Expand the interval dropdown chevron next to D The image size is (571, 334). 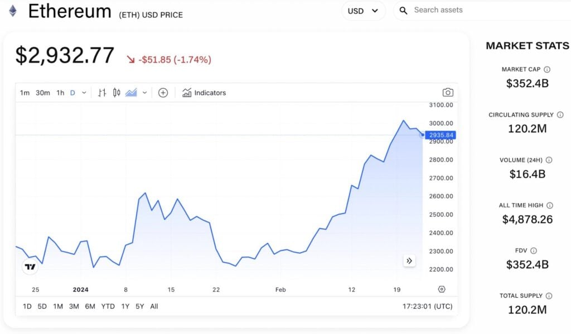(84, 93)
